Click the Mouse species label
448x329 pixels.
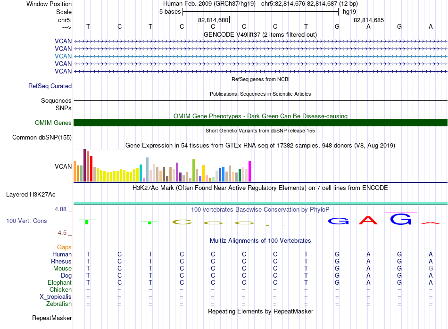62,269
